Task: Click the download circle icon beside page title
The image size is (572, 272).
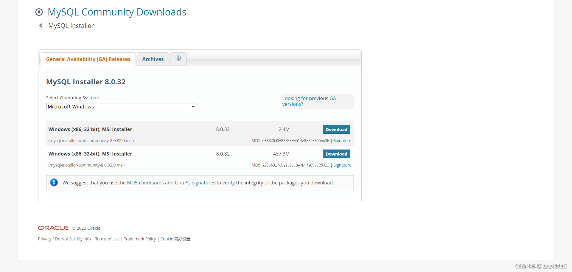Action: point(39,12)
